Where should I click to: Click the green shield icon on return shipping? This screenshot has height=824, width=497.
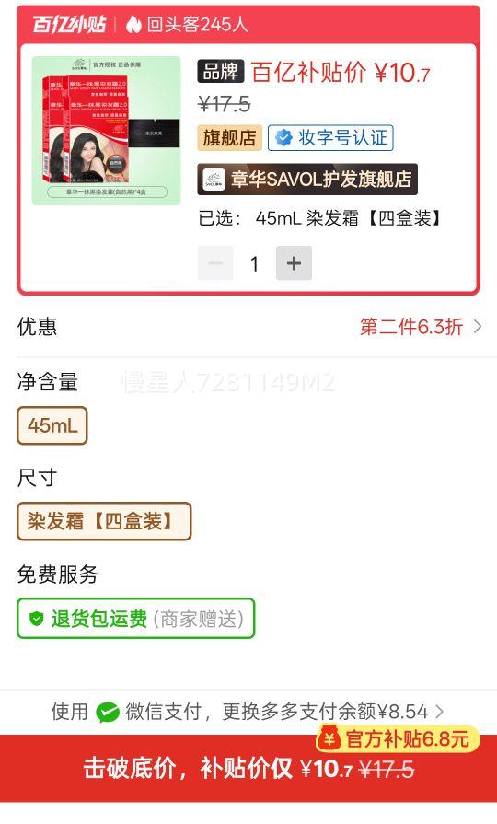[36, 619]
